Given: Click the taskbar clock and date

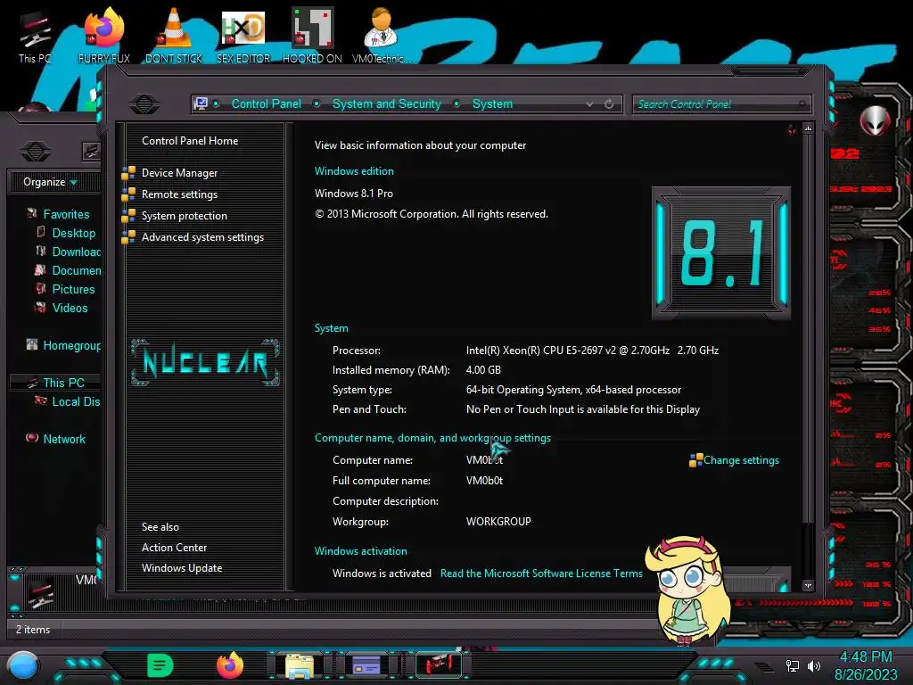Looking at the screenshot, I should click(x=866, y=665).
